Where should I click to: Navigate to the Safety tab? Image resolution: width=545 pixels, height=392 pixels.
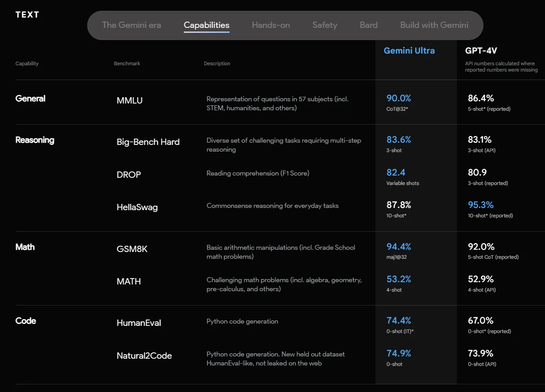coord(325,25)
